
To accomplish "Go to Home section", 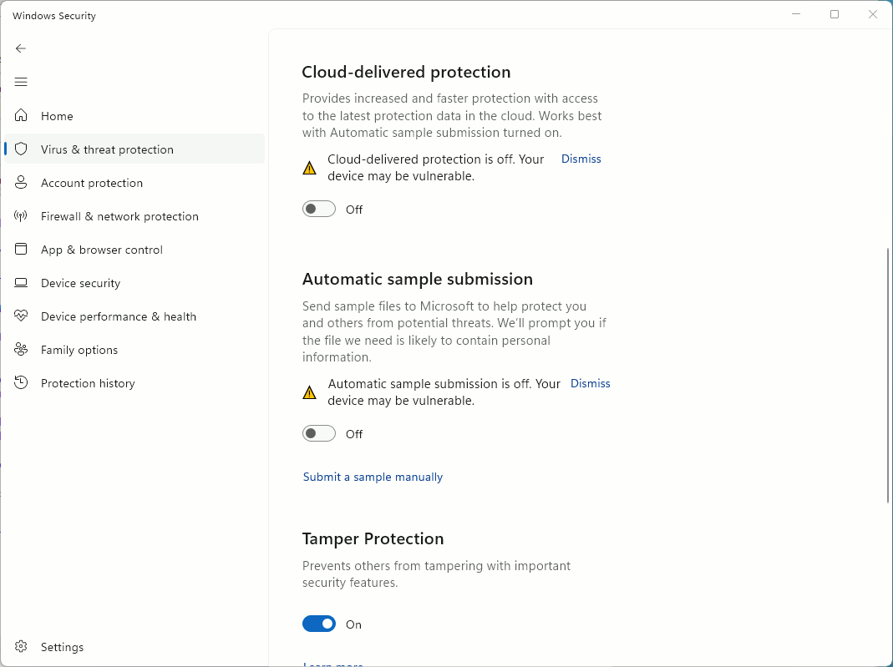I will (x=134, y=115).
